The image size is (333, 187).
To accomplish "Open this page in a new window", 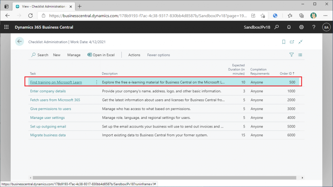I will pos(292,42).
